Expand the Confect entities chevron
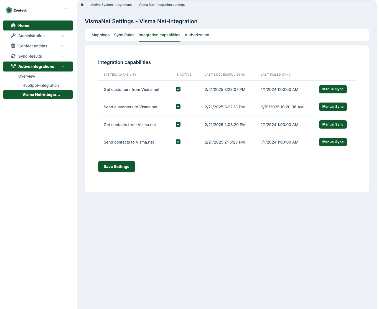The width and height of the screenshot is (379, 309). 63,46
